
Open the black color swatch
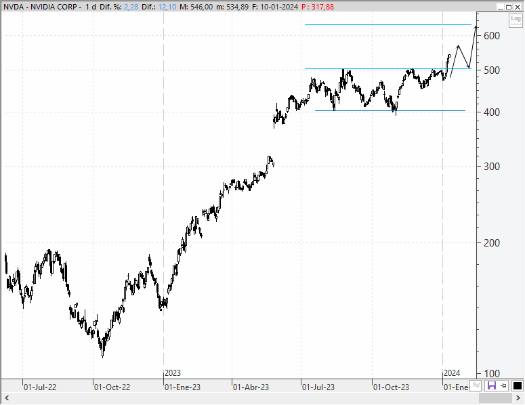[x=518, y=385]
